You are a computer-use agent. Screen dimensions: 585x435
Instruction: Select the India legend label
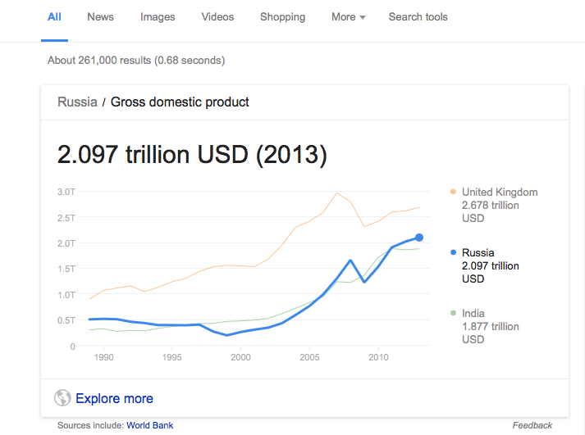[x=473, y=313]
